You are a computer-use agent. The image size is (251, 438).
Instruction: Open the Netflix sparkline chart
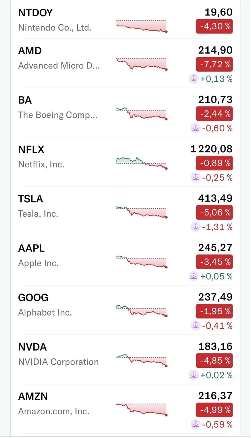[142, 163]
